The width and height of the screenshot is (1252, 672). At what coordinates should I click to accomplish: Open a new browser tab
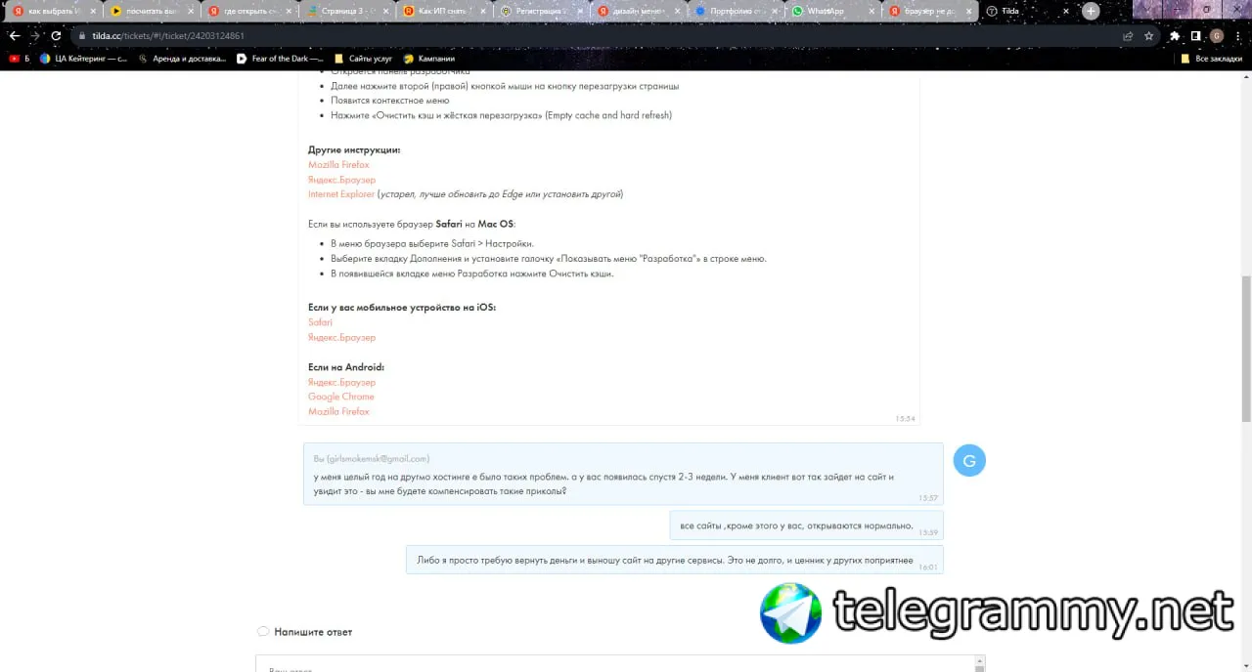[x=1091, y=12]
